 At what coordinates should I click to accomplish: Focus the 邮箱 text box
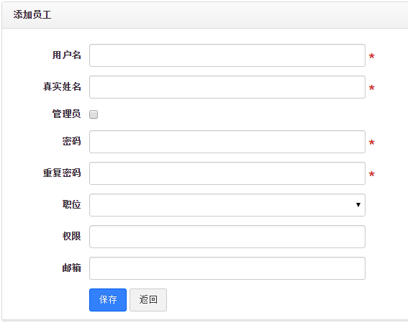[x=227, y=268]
